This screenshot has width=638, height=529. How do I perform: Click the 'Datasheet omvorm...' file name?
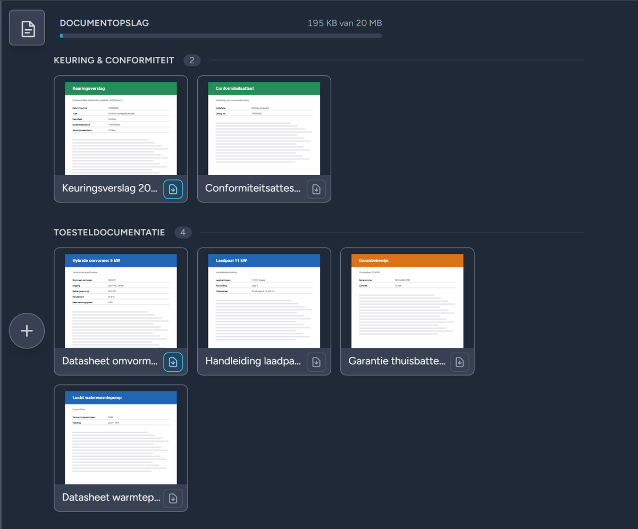point(110,361)
